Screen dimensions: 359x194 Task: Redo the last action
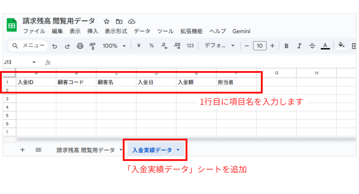tap(67, 46)
